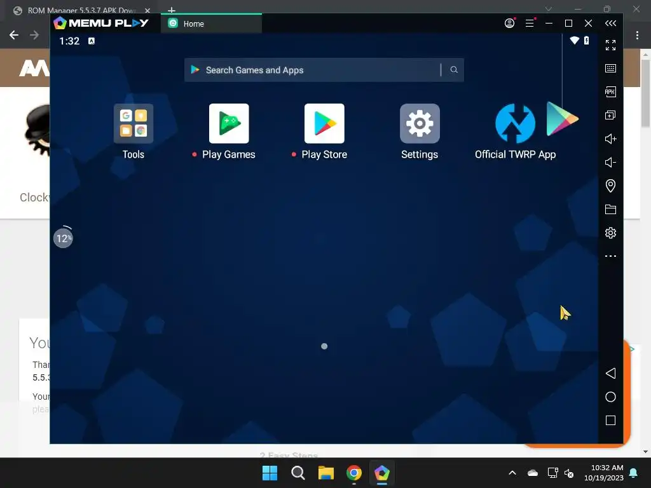
Task: Close the ROM Manager Chrome tab
Action: coord(147,10)
